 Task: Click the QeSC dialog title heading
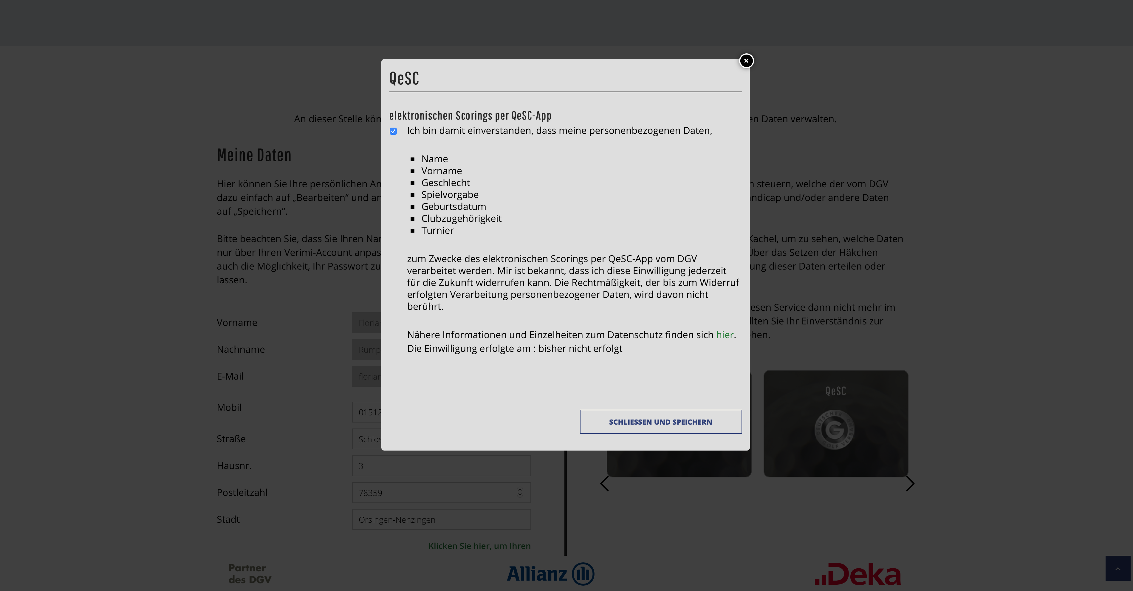[x=404, y=79]
